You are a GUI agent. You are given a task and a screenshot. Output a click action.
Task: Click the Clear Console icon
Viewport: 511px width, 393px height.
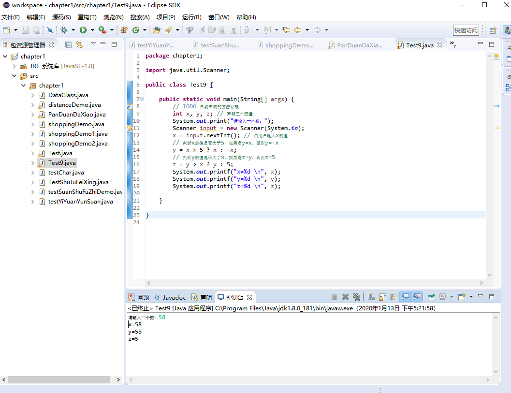tap(371, 296)
